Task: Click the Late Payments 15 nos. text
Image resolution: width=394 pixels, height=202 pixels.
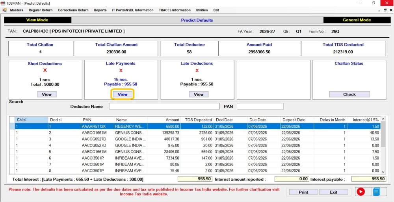Action: coord(121,79)
